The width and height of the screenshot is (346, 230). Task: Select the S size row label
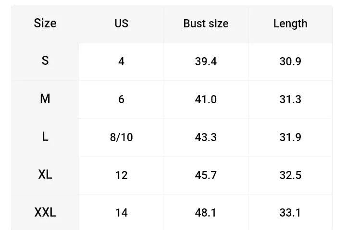pos(45,61)
